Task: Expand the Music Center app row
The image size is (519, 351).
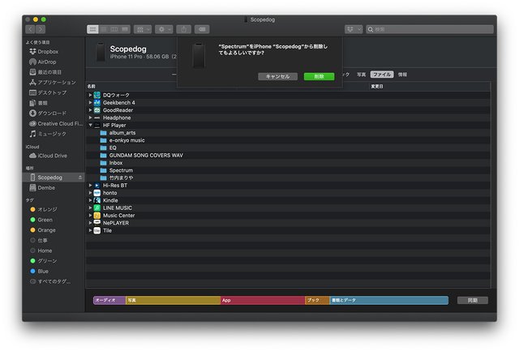Action: click(91, 216)
